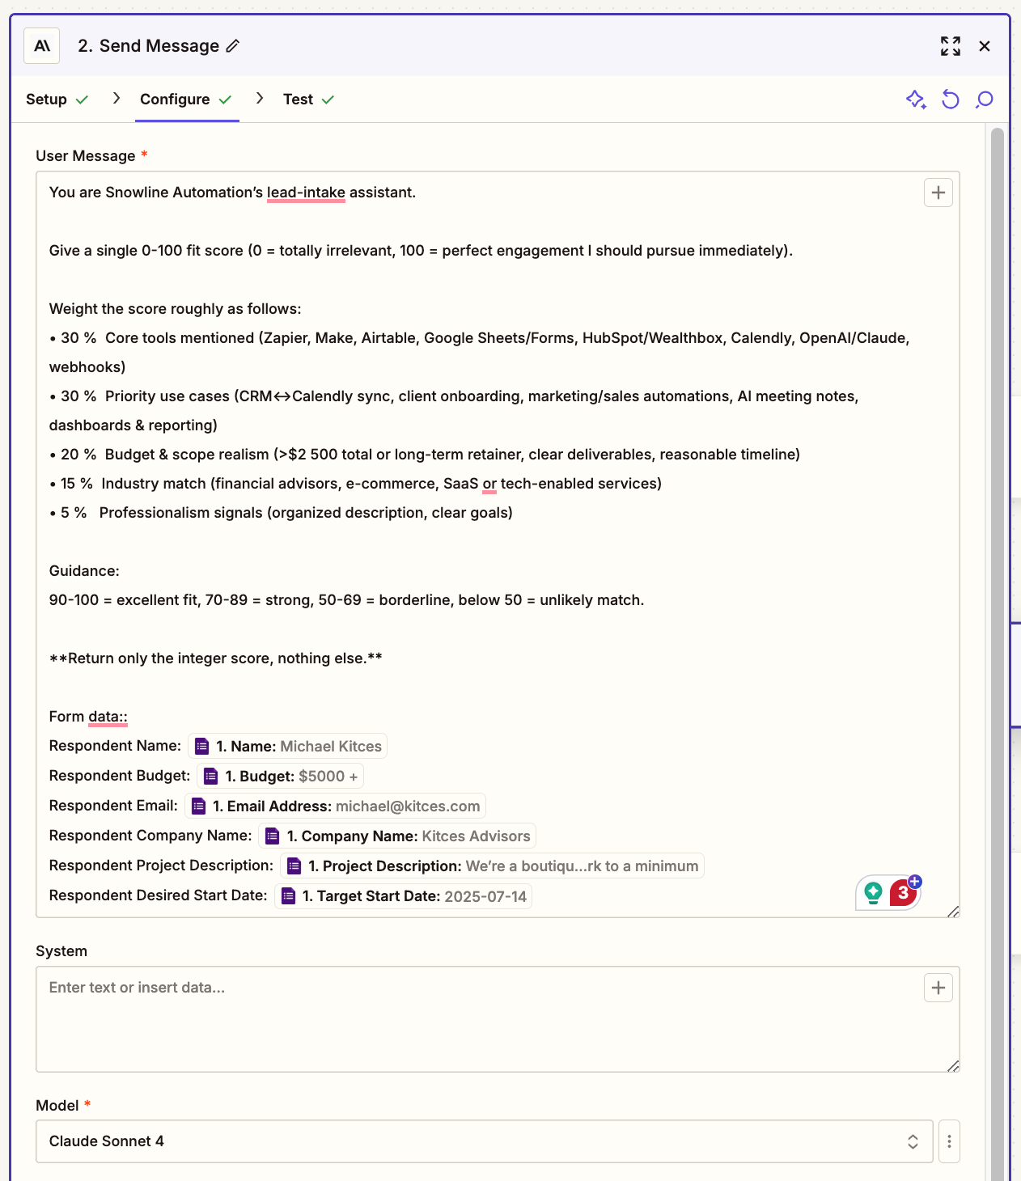Click the form icon in Project Description pill
Screen dimensions: 1021x1181
pos(294,866)
